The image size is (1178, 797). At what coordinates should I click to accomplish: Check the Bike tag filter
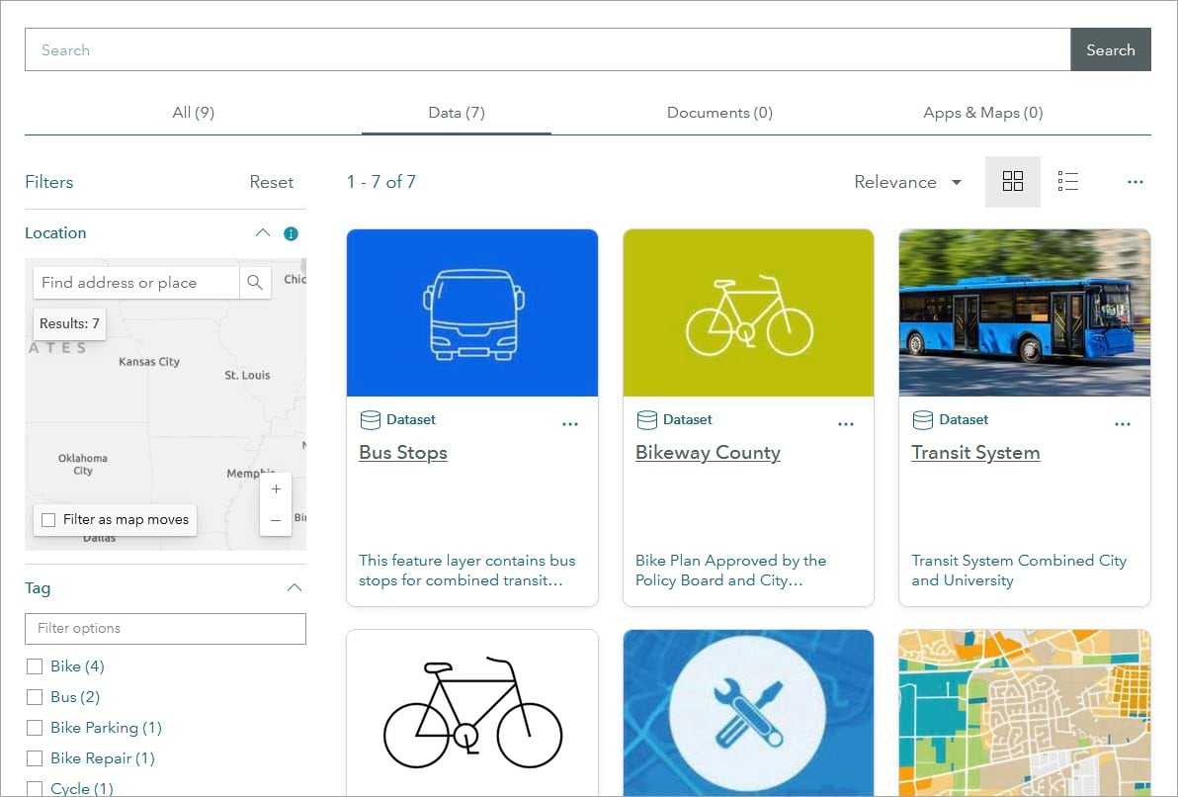point(35,666)
